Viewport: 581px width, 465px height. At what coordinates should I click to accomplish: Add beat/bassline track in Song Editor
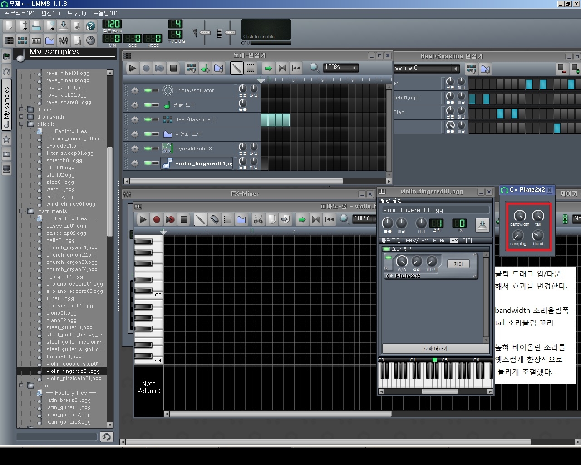point(192,68)
